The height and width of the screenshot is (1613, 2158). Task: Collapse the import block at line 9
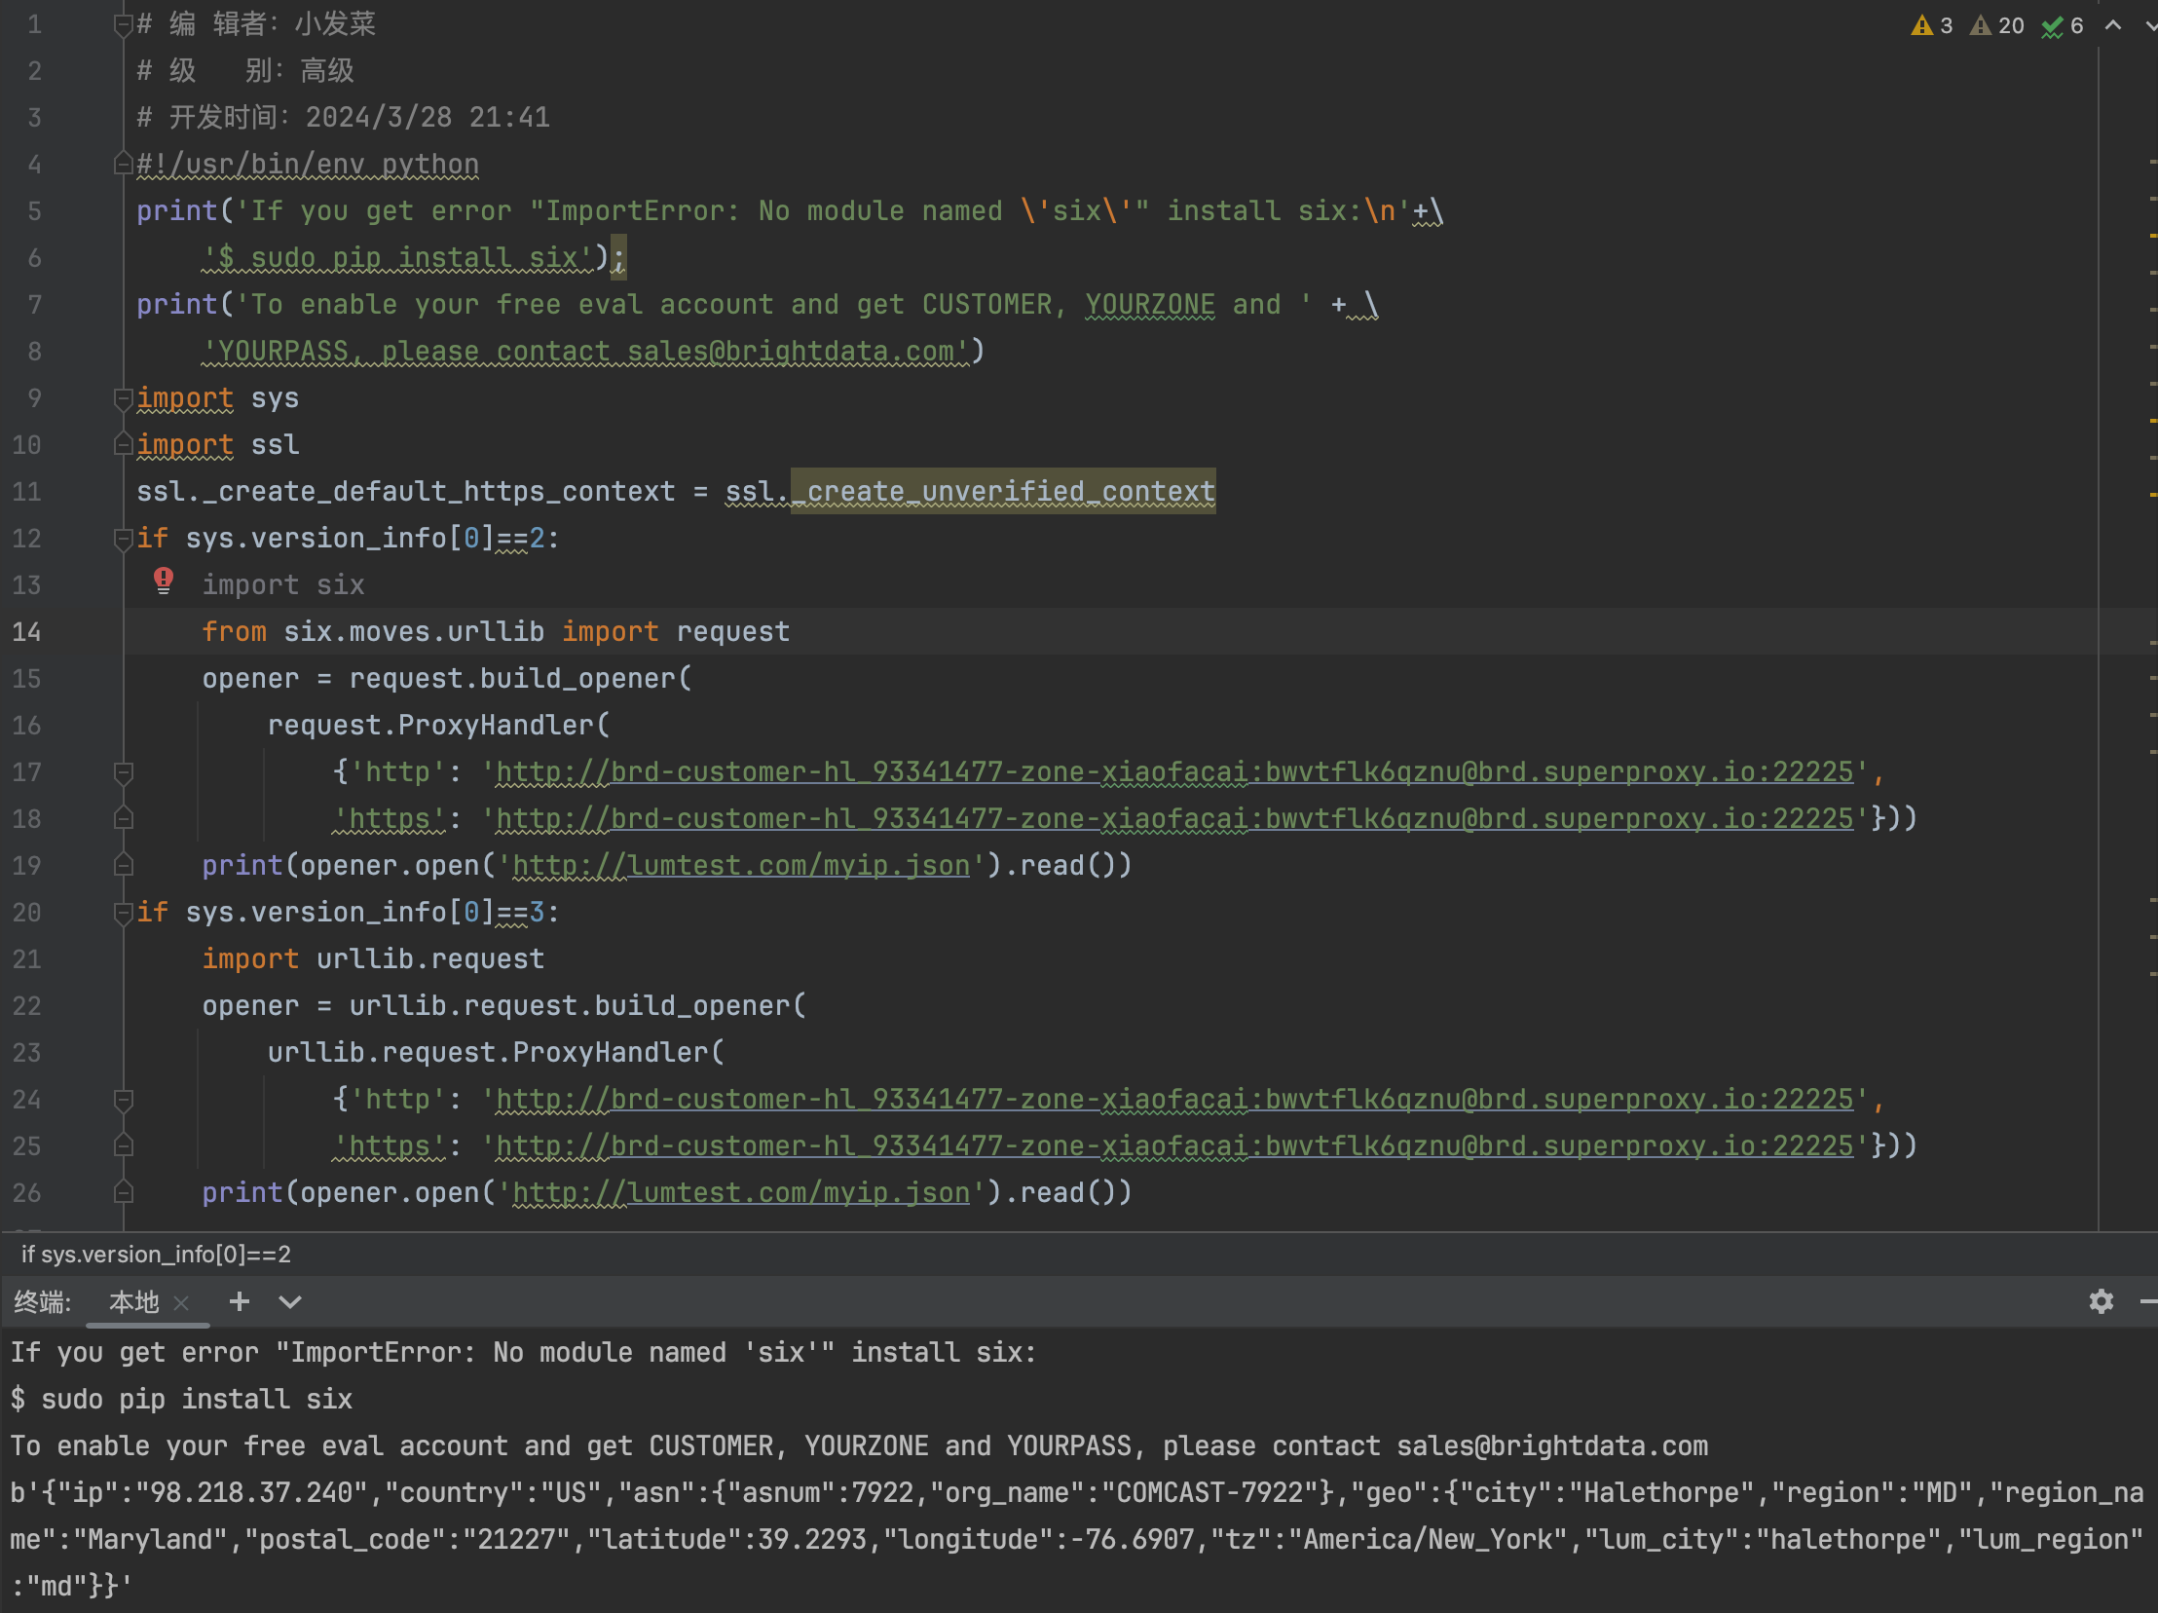(x=123, y=398)
